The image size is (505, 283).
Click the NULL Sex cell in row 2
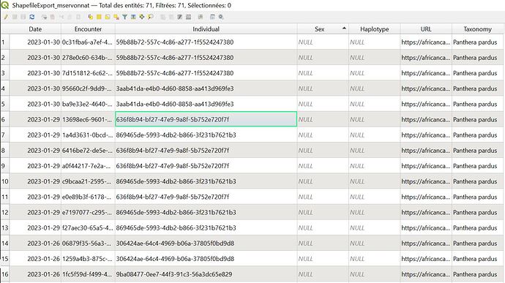323,58
